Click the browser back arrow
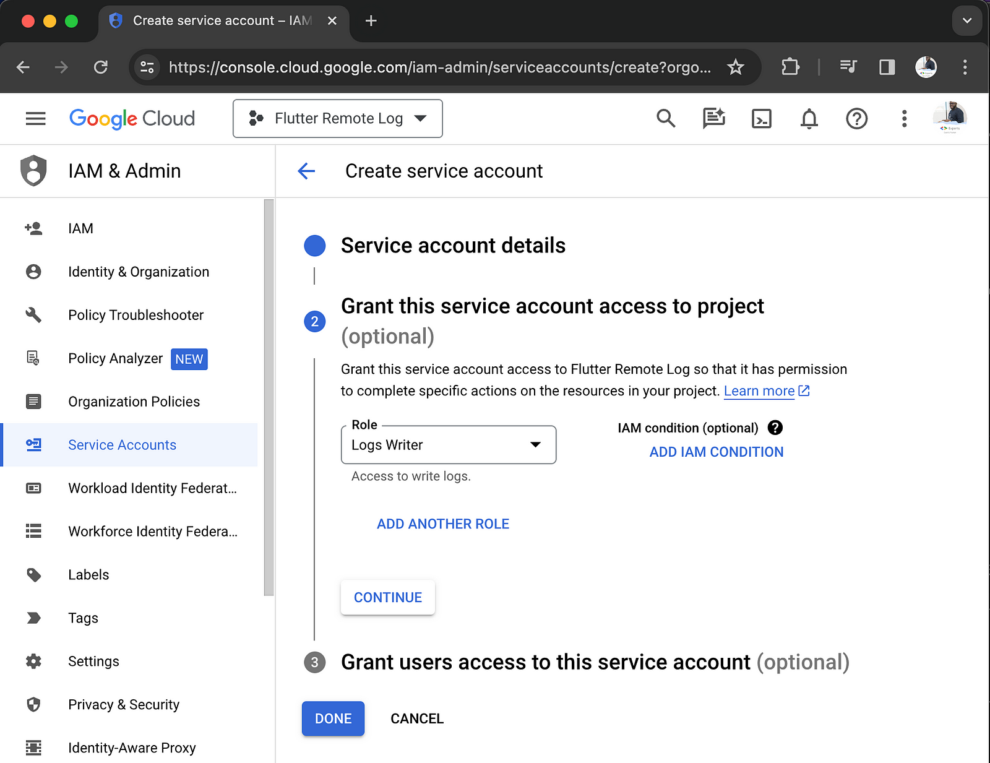Screen dimensions: 990x763 click(x=23, y=67)
